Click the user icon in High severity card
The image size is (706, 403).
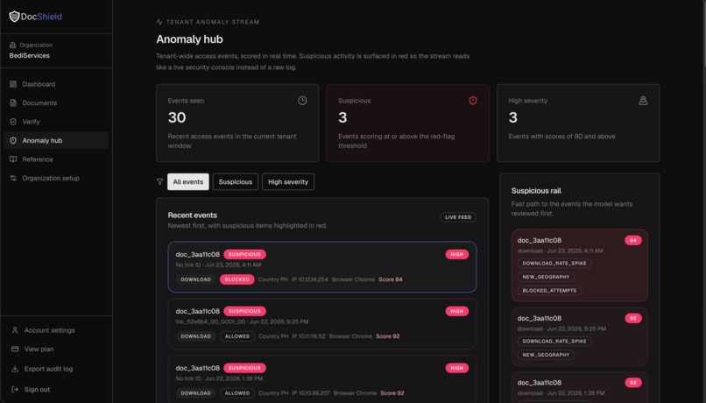(x=643, y=101)
